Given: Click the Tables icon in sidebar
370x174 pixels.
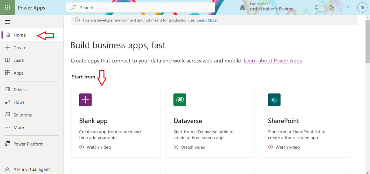Looking at the screenshot, I should (8, 89).
